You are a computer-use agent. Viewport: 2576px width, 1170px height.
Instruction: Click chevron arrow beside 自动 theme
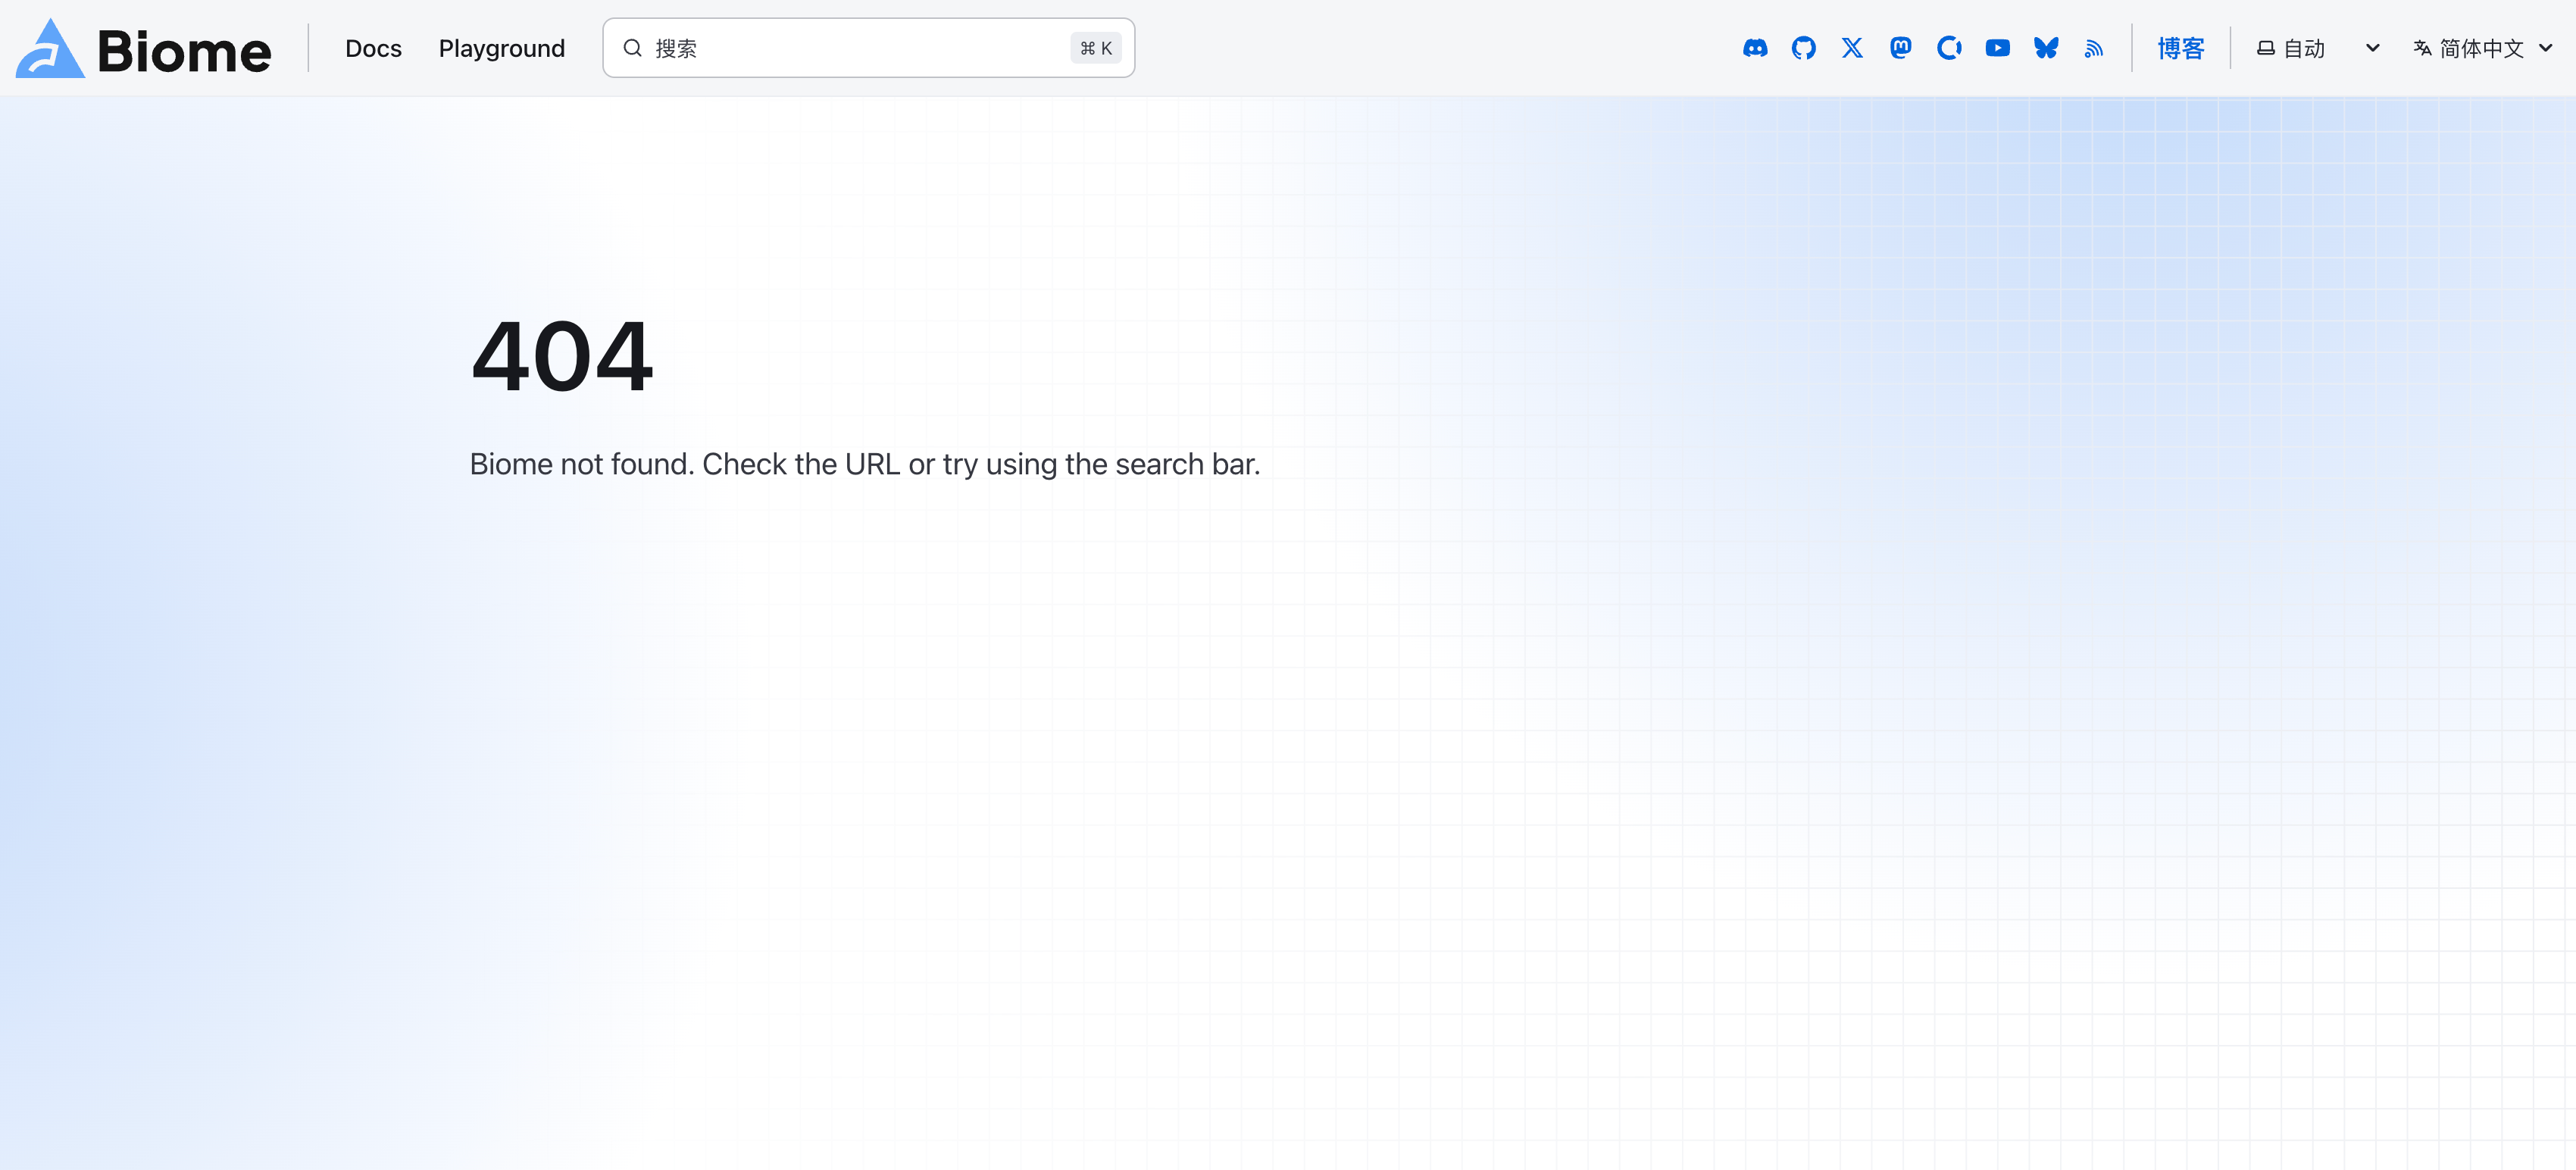[2372, 48]
